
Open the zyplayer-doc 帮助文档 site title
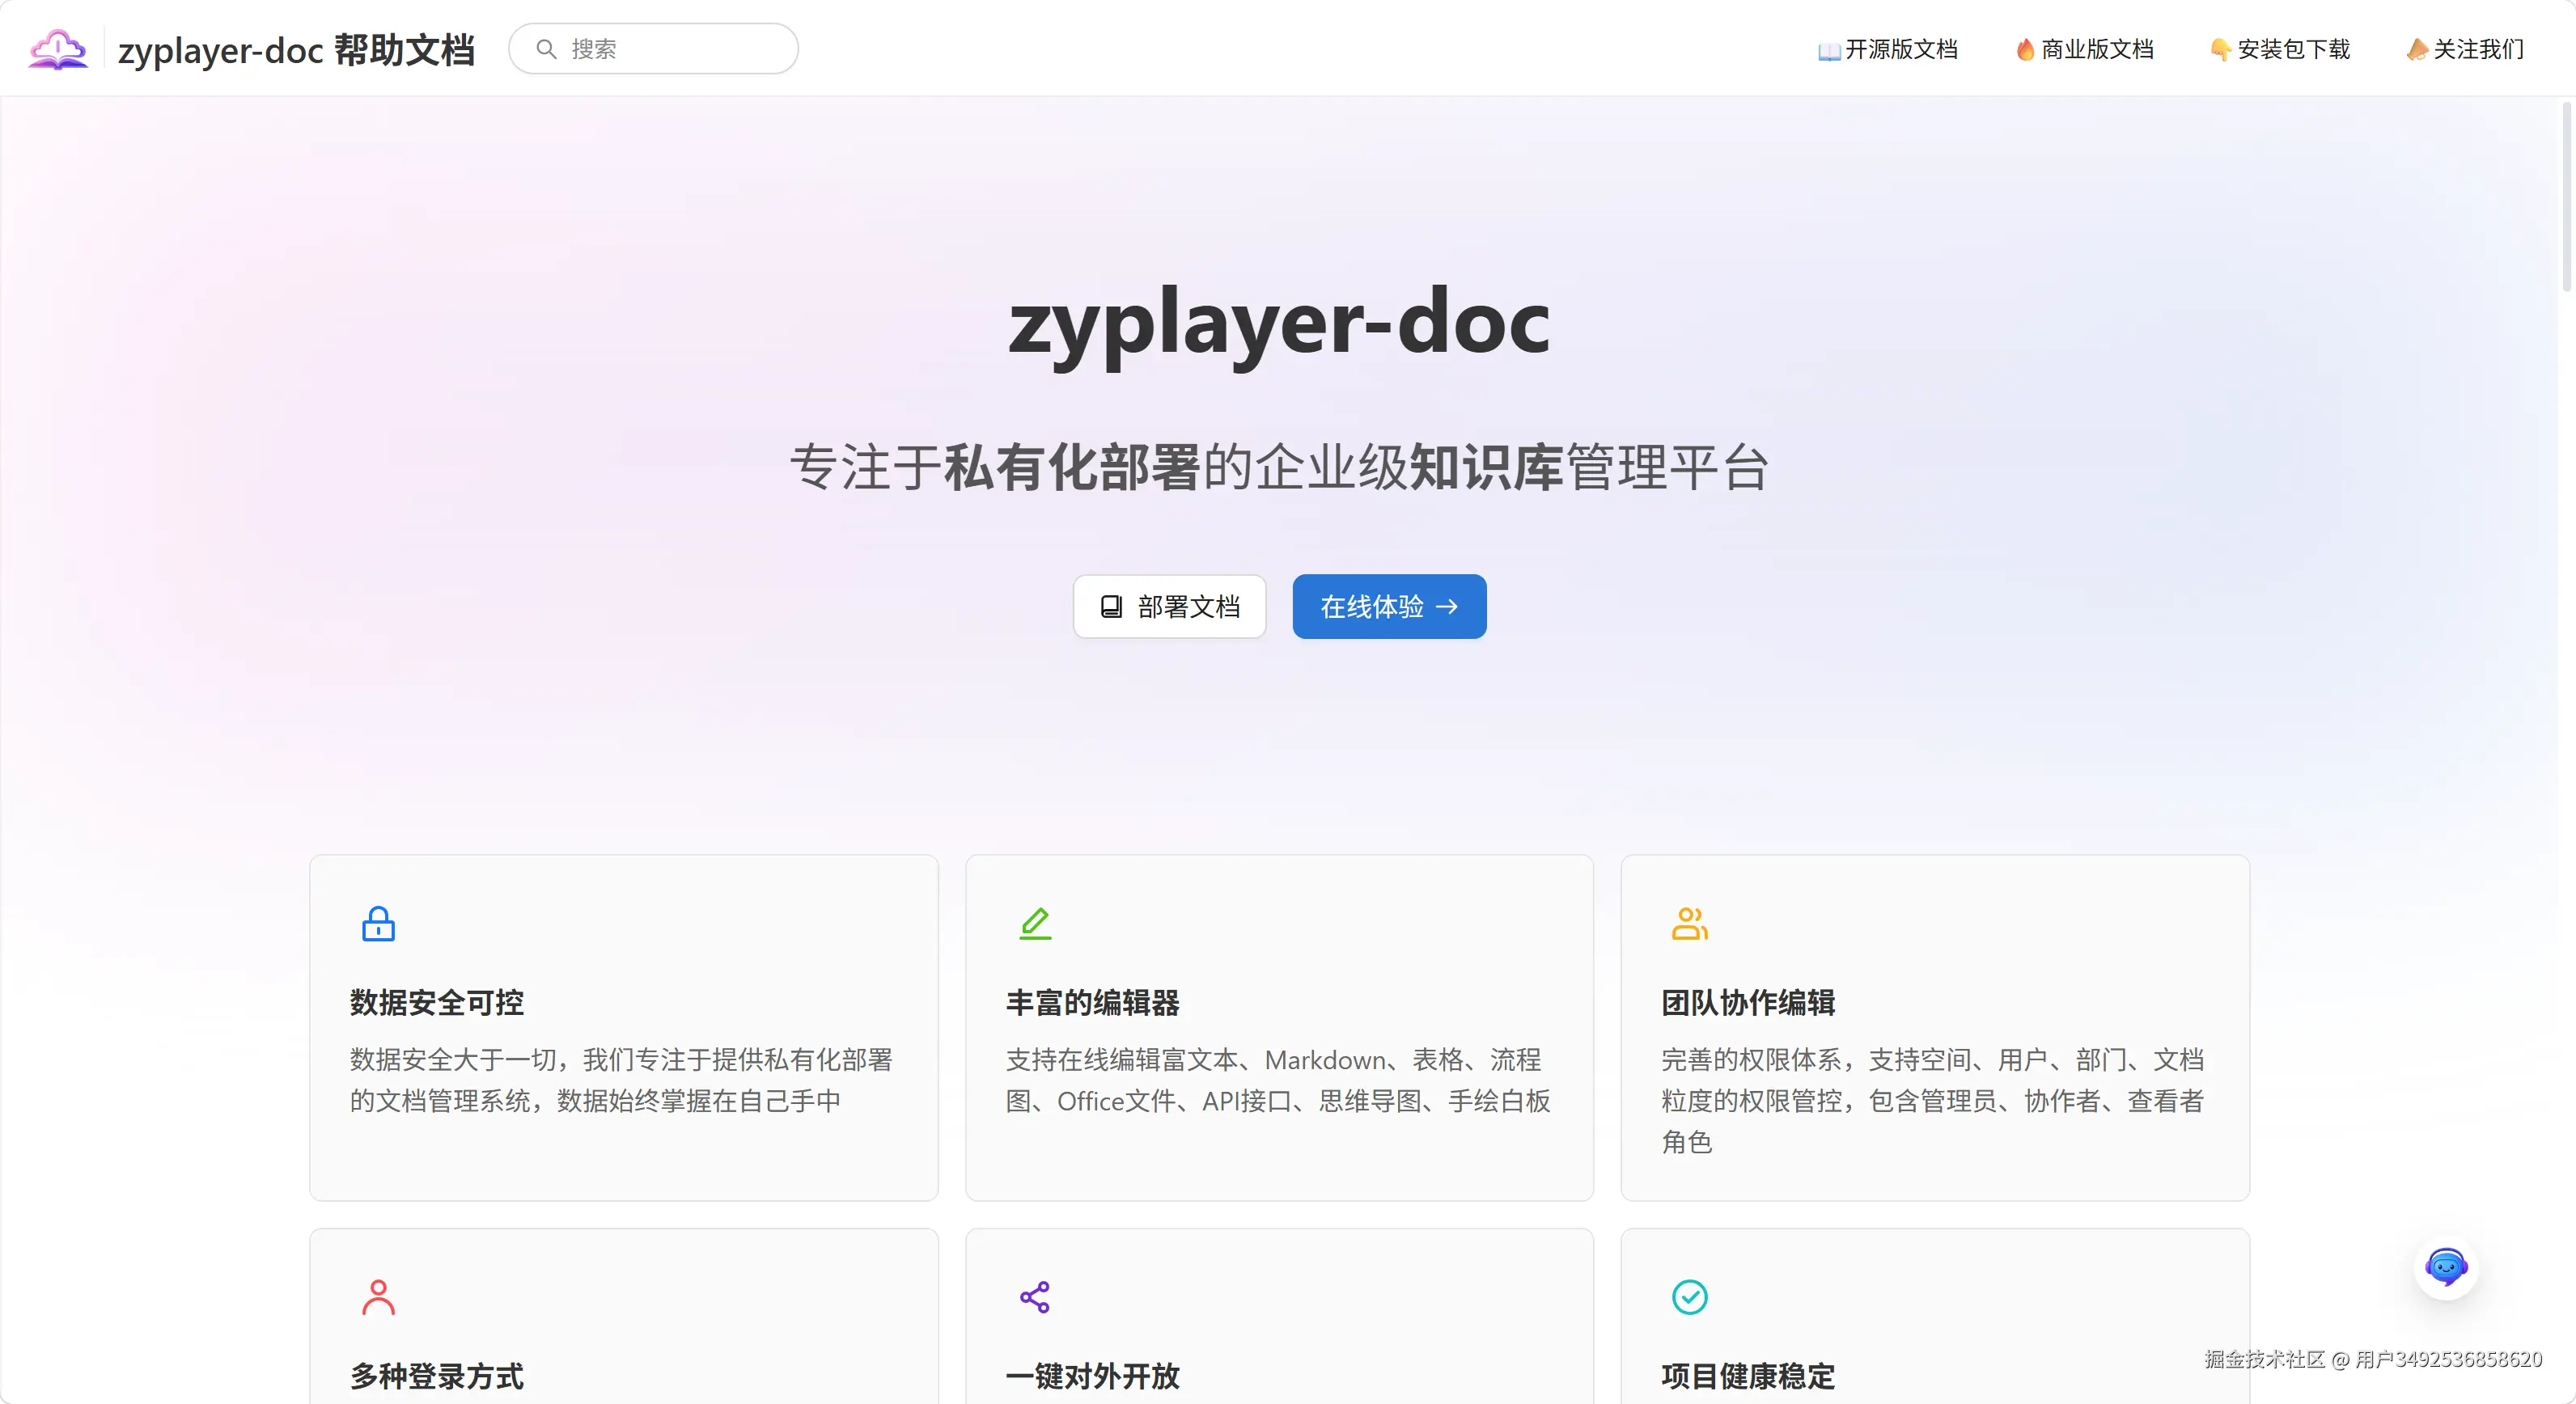coord(296,50)
